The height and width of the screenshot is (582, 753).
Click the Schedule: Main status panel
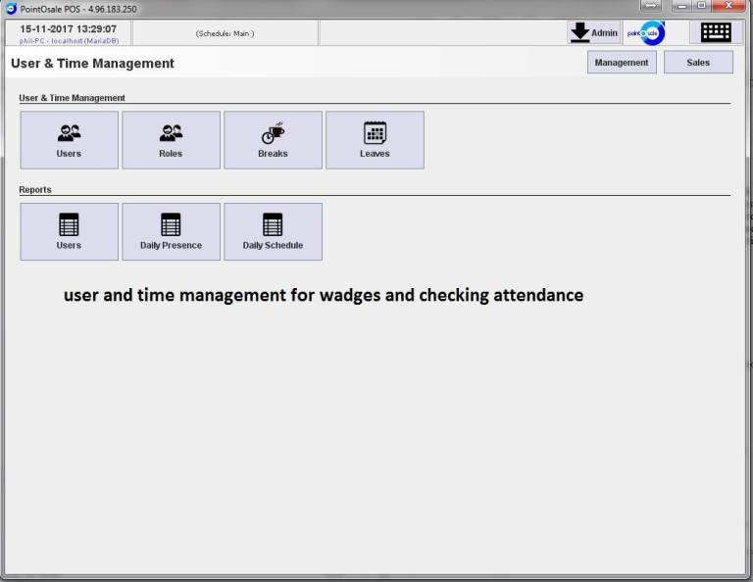click(225, 33)
